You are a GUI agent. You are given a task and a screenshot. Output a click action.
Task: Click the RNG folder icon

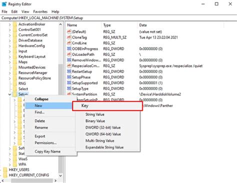[x=15, y=83]
